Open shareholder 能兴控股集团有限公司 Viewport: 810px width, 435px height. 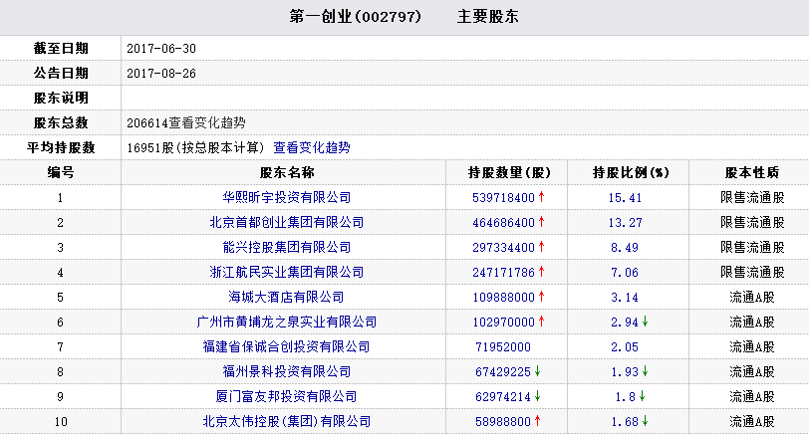287,247
